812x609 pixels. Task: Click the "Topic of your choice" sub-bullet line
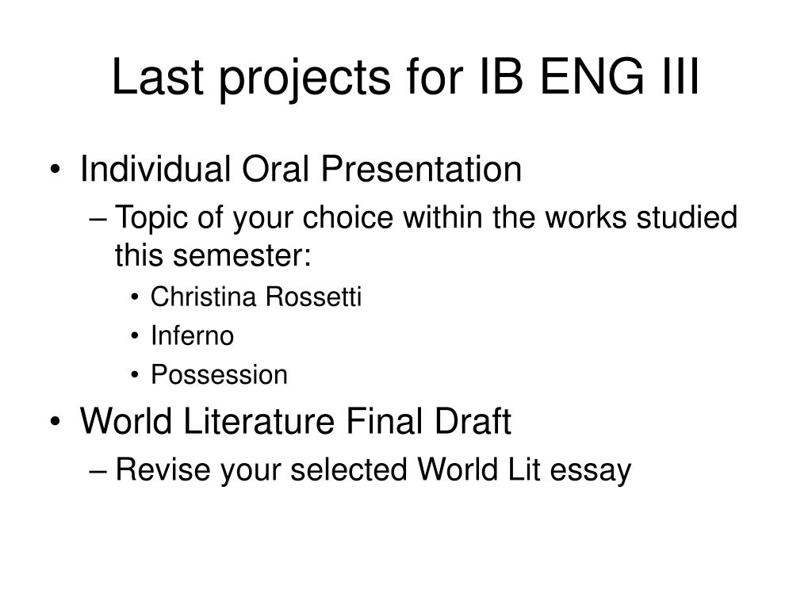[x=426, y=217]
